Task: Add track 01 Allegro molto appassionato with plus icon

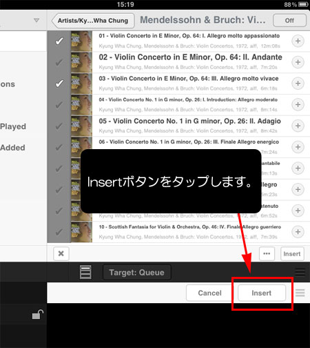Action: [298, 41]
